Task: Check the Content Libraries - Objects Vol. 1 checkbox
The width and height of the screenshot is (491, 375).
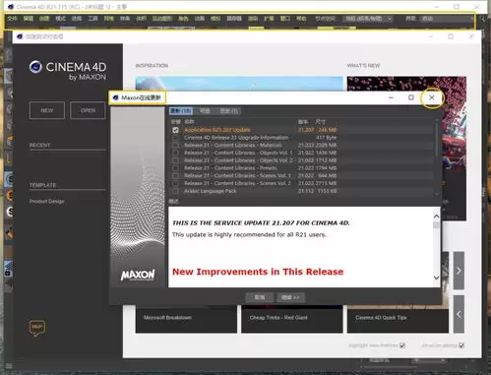Action: click(x=175, y=153)
